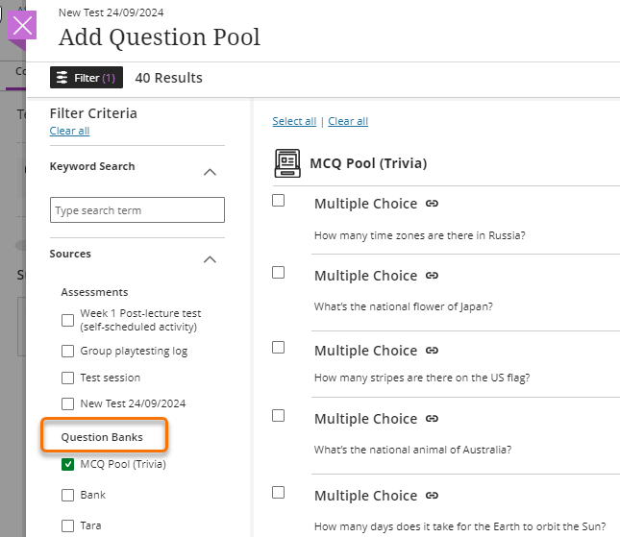Click the Type search term input field

(x=137, y=210)
